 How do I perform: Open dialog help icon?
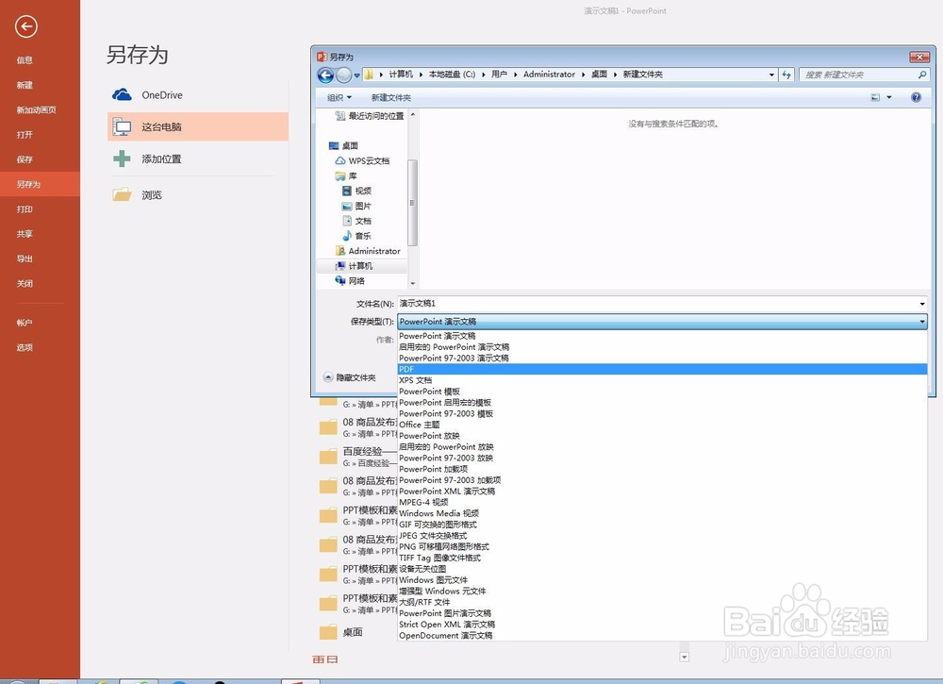[x=916, y=97]
